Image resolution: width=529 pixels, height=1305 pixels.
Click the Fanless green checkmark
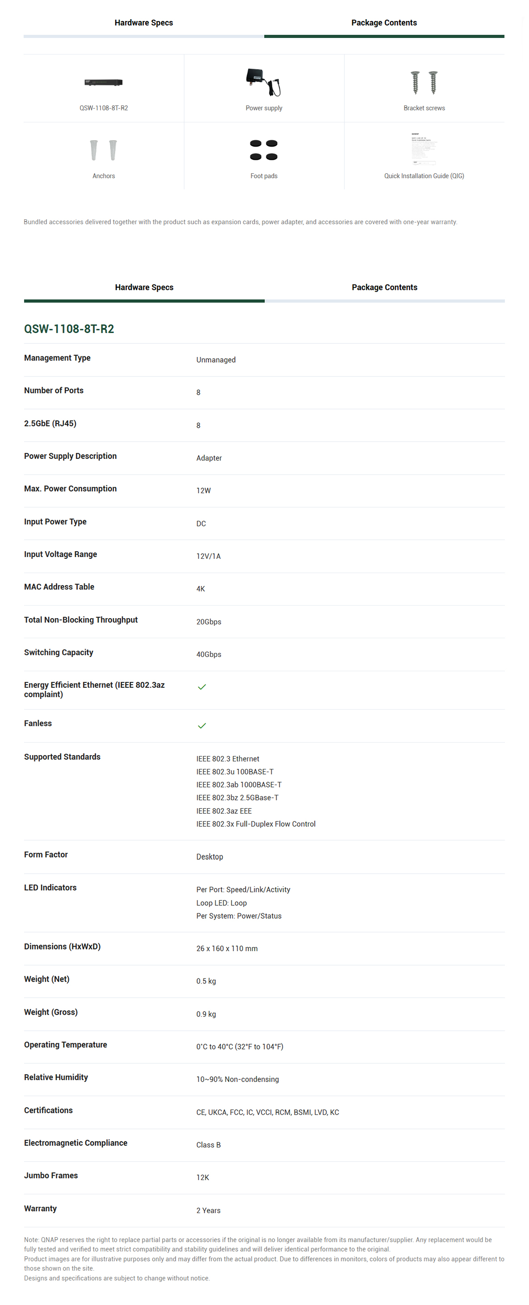[x=202, y=726]
